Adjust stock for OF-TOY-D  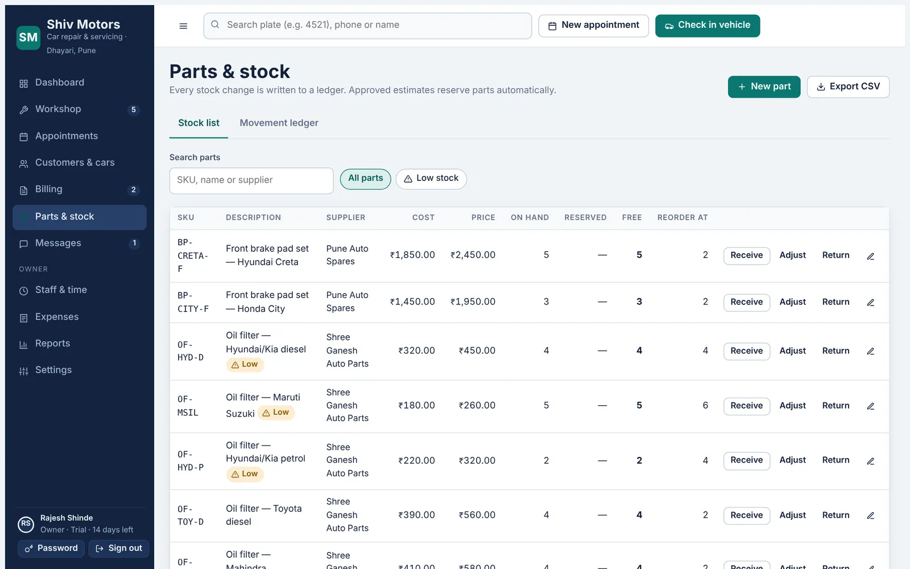pos(793,516)
